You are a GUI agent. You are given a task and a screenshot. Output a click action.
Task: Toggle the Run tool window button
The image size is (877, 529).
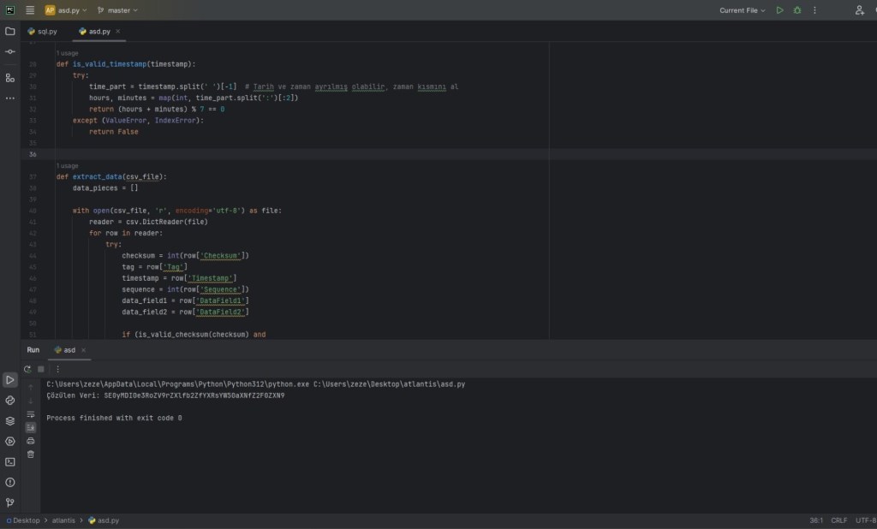click(x=10, y=379)
